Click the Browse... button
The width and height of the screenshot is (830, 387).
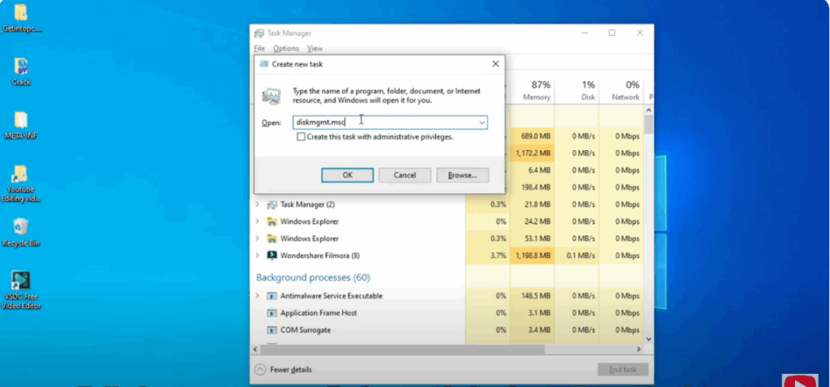tap(462, 175)
